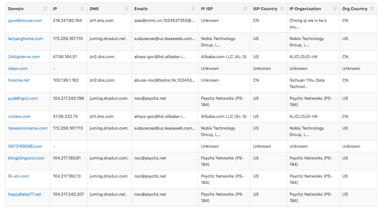Screen dimensions: 384x210
Task: Click the sort icon in Domain column header
Action: tap(45, 9)
